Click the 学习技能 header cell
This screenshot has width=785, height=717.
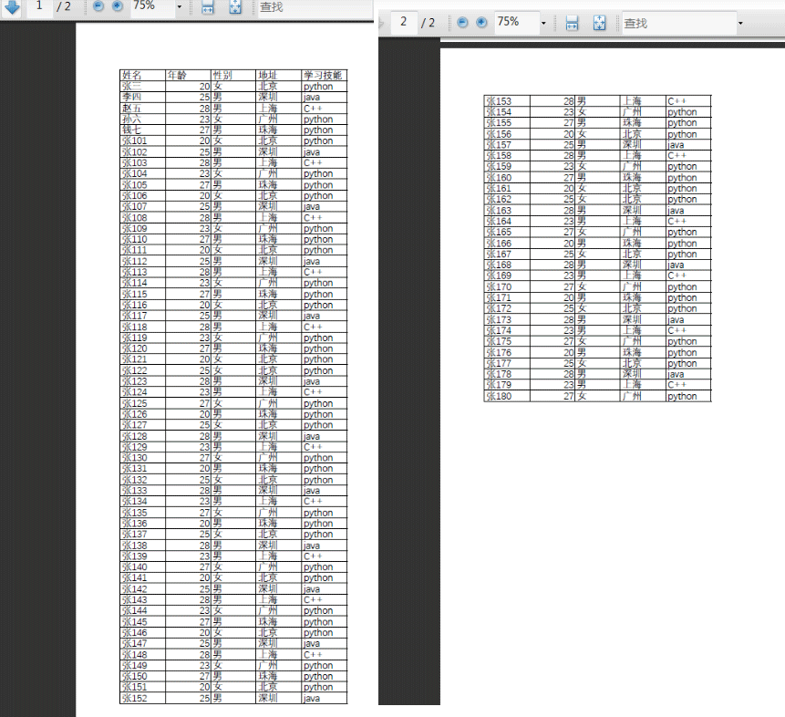pos(324,75)
